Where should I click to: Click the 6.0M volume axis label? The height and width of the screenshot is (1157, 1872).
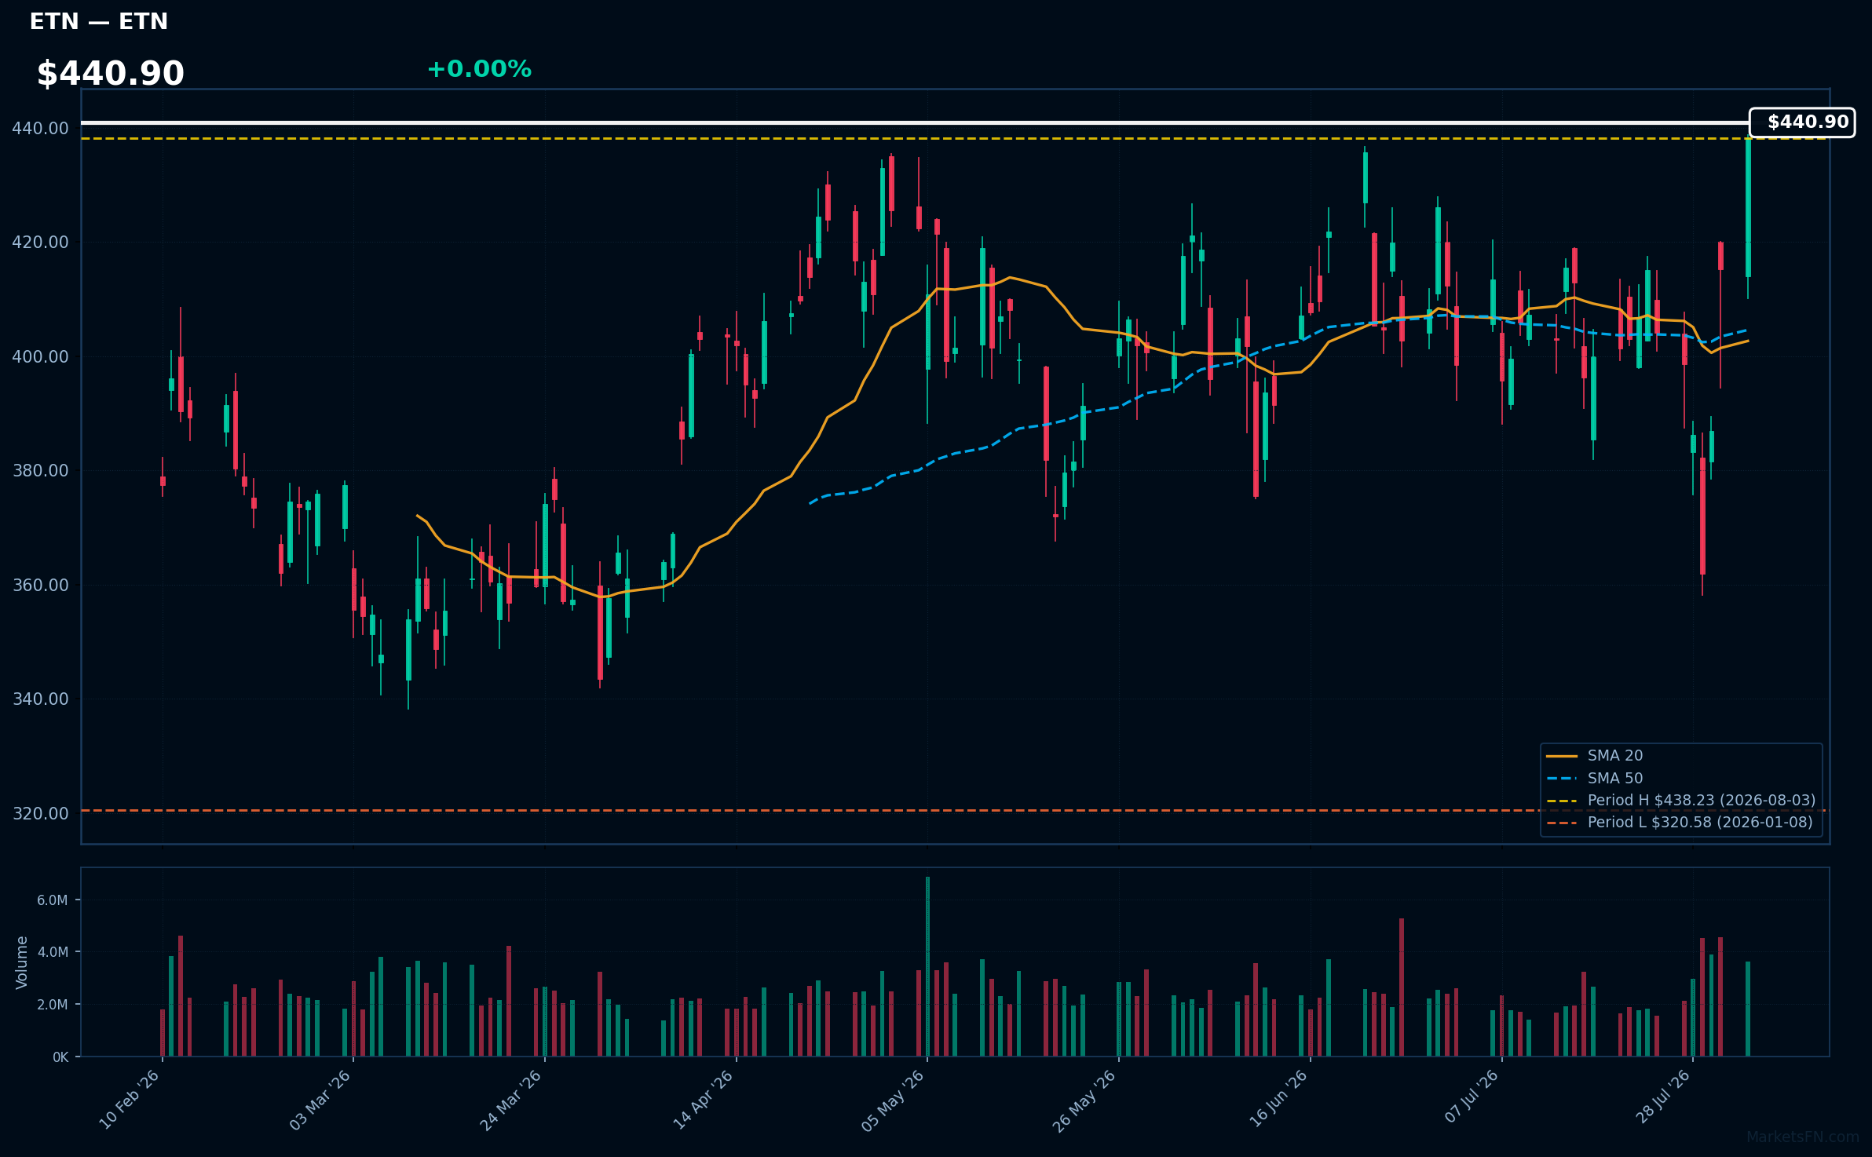pos(53,900)
